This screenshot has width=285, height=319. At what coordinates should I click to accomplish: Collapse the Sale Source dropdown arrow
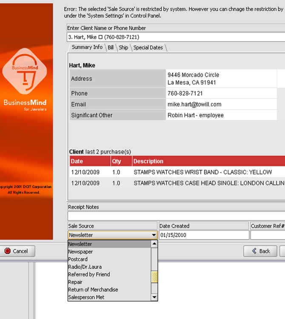point(154,235)
